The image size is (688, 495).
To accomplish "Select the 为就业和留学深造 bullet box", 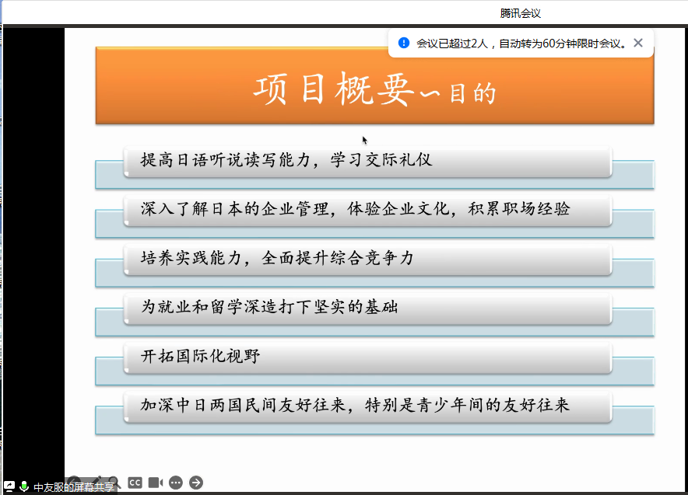I will click(x=367, y=308).
